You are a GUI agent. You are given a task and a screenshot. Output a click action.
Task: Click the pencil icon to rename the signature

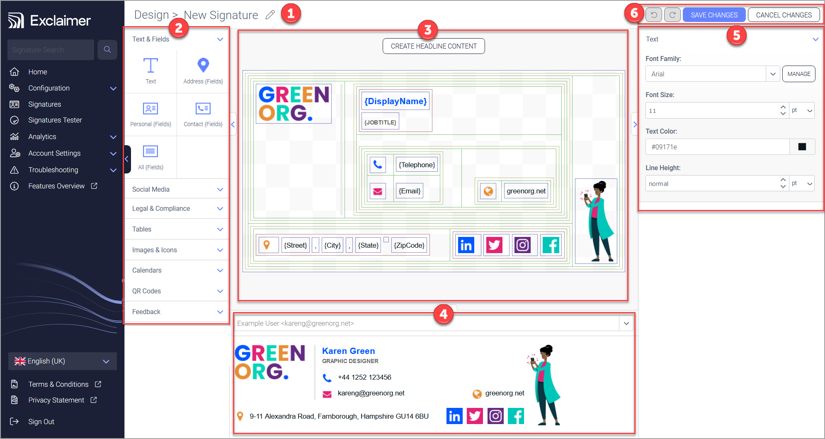(x=270, y=15)
